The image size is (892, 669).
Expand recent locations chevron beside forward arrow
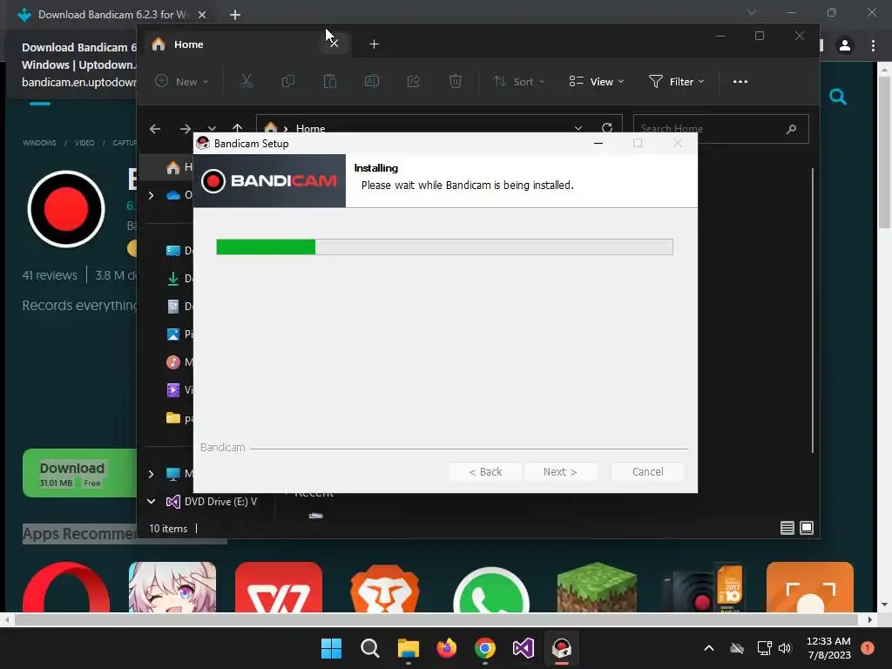pyautogui.click(x=212, y=129)
